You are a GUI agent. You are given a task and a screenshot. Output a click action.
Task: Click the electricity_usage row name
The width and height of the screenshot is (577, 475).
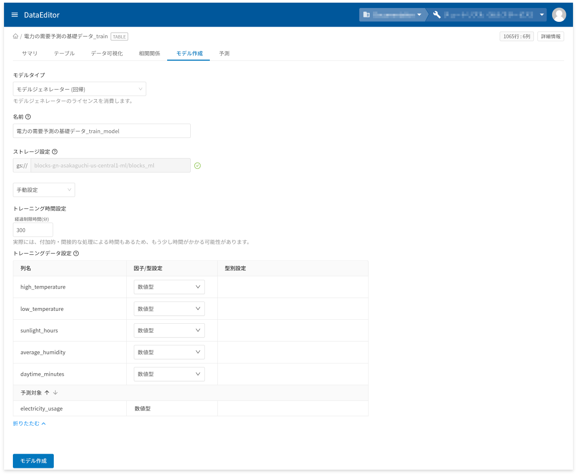41,409
